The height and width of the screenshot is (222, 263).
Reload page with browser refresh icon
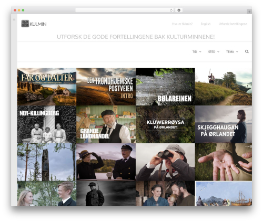(171, 10)
